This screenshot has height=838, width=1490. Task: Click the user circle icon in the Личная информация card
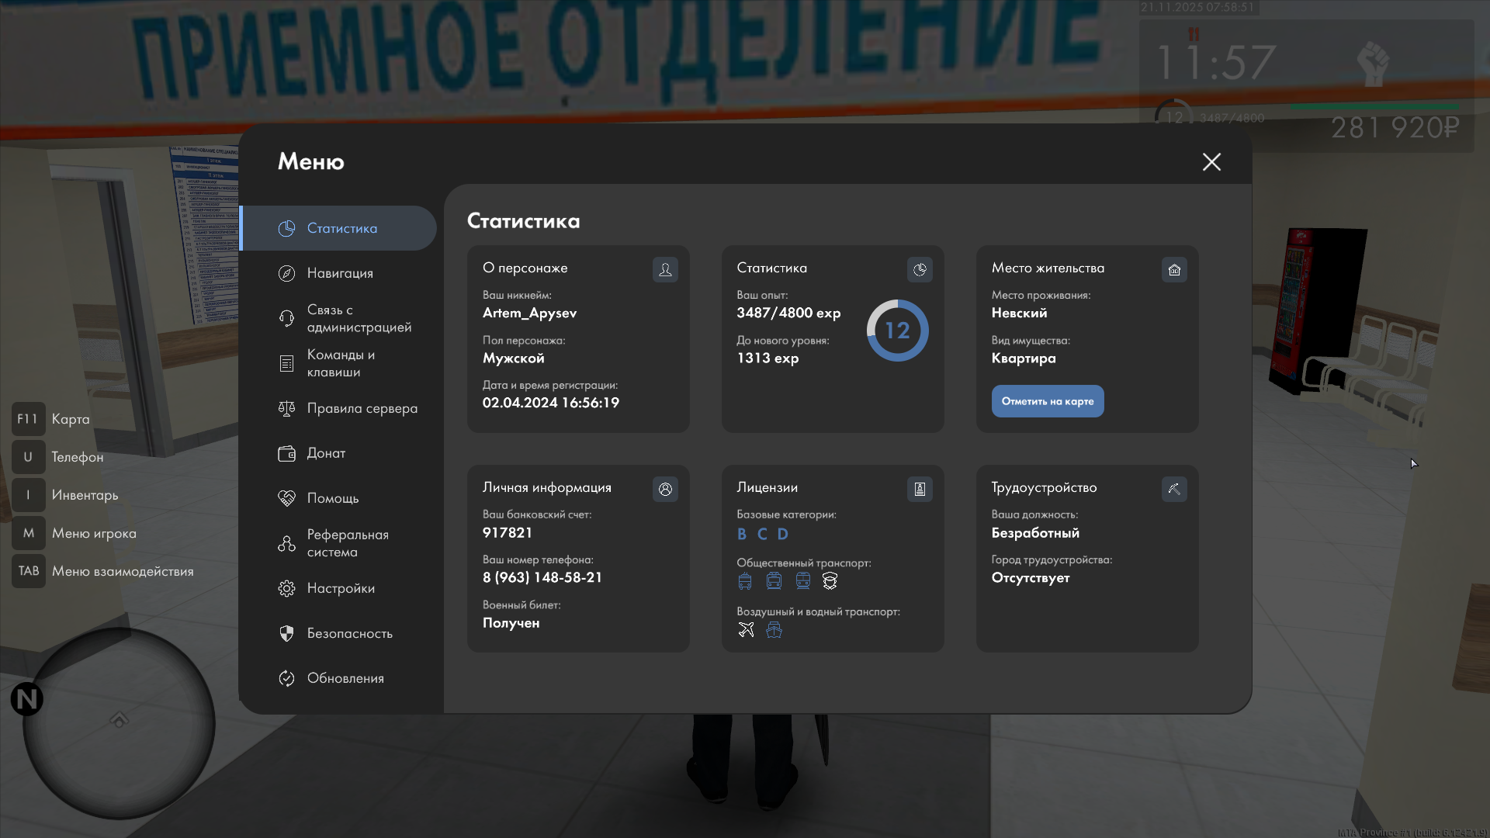click(x=665, y=489)
